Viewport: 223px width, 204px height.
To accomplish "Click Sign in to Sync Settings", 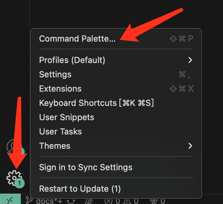I will point(85,167).
